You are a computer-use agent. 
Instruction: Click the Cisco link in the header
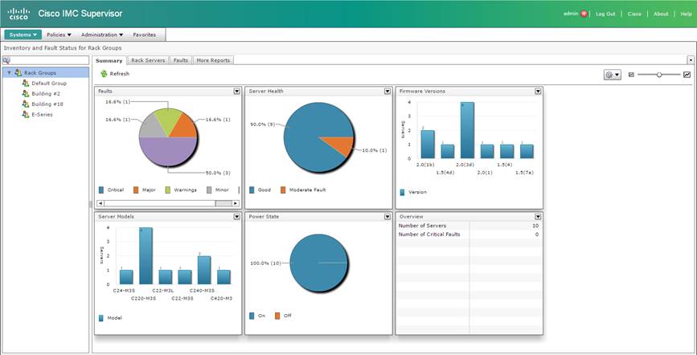point(634,14)
